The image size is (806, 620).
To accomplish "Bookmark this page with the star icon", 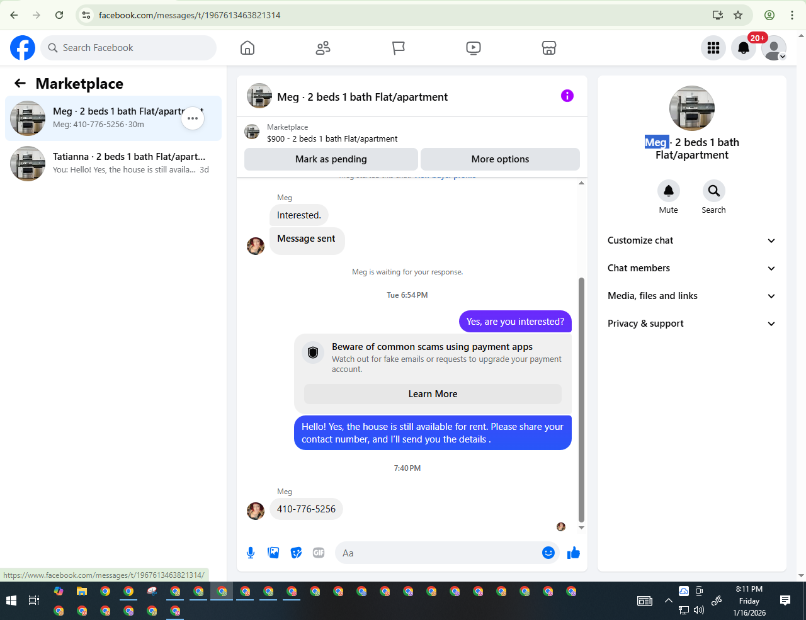I will pos(738,15).
